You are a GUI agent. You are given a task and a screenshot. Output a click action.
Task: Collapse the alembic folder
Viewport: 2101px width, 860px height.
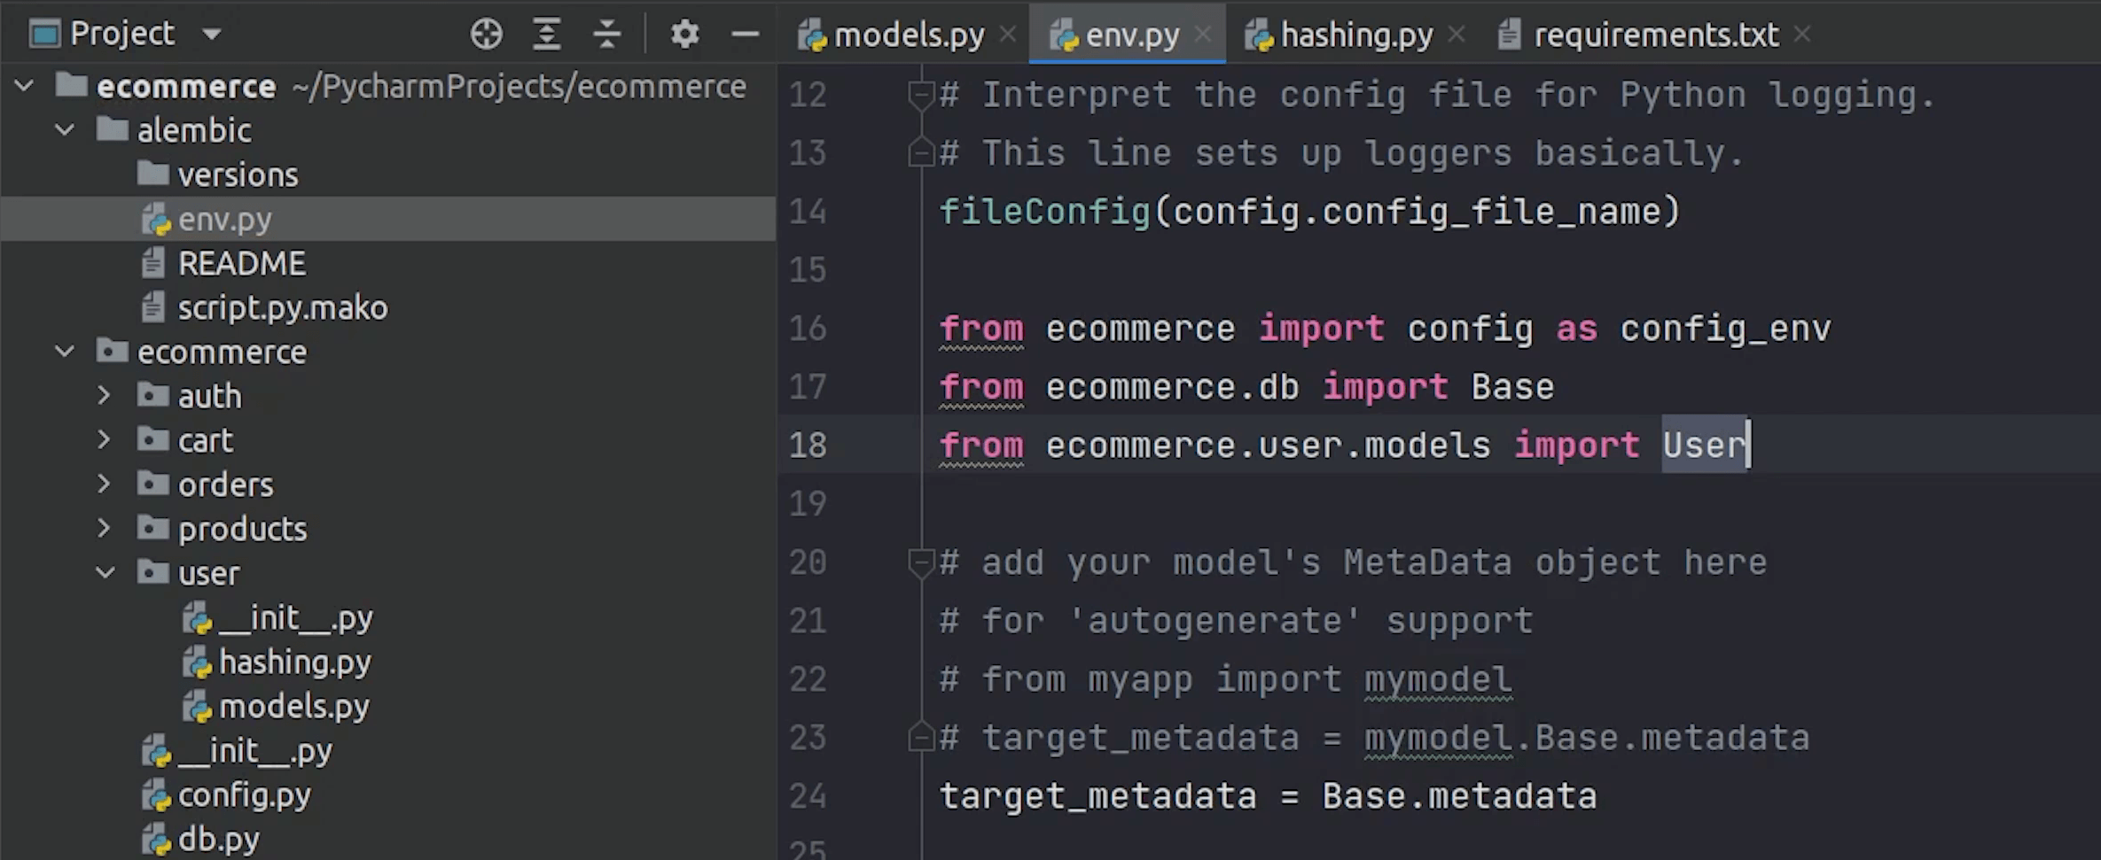click(x=65, y=130)
